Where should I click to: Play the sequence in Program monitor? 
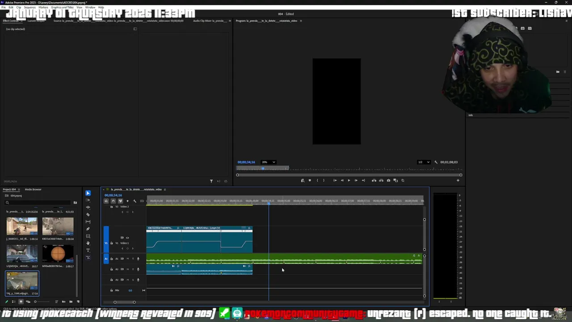point(349,180)
